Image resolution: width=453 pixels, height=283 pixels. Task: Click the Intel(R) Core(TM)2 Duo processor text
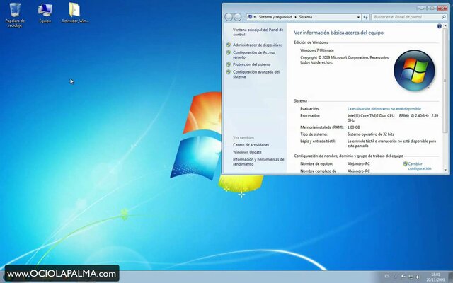[x=393, y=118]
